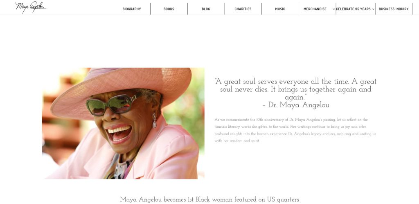Open the US quarters headline link
This screenshot has height=204, width=419.
coord(209,199)
